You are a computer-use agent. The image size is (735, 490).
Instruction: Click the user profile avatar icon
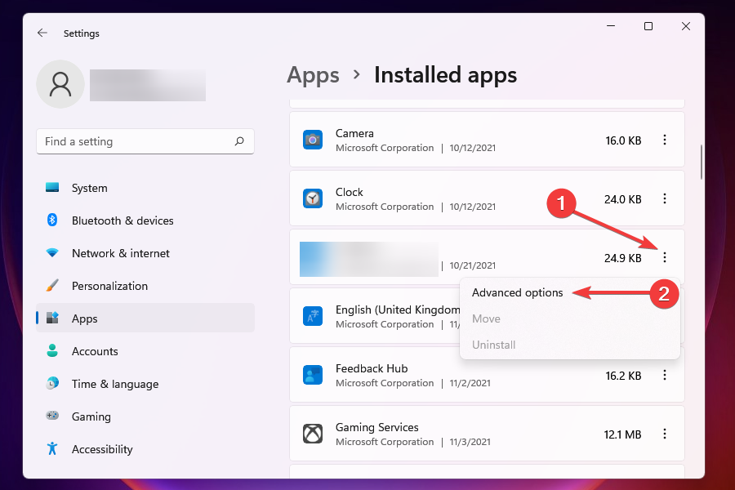(x=60, y=84)
